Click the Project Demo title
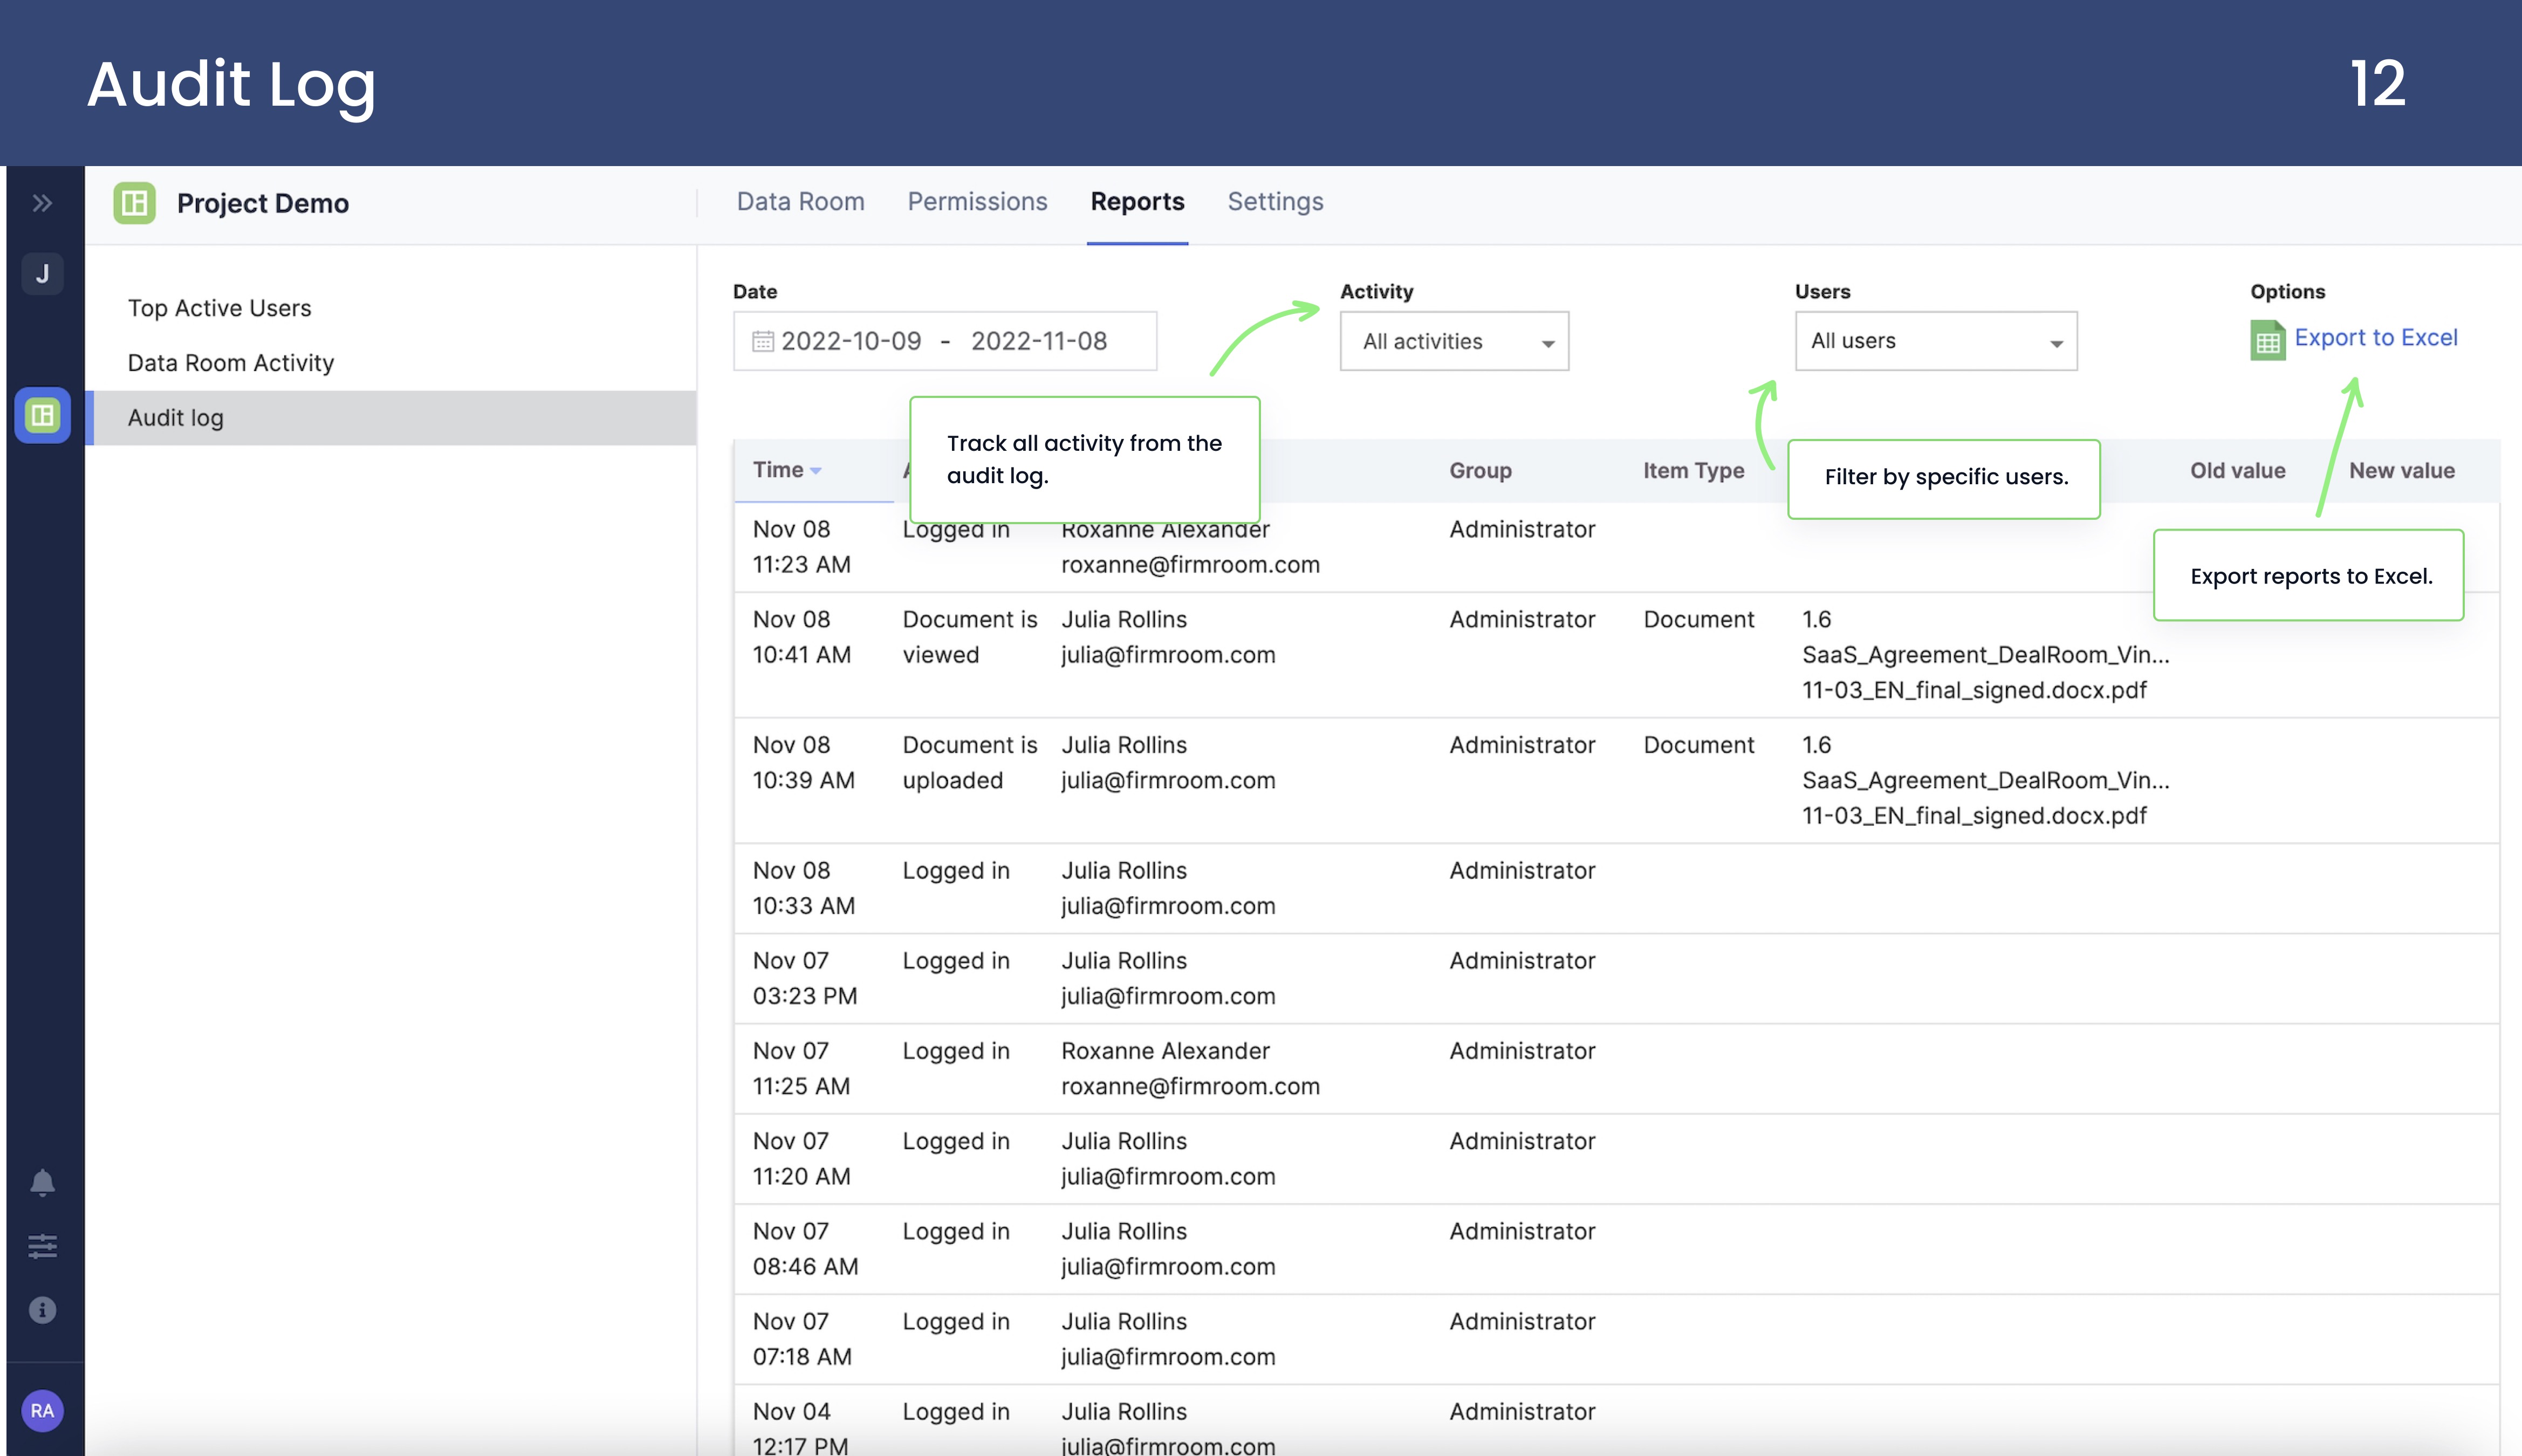 [263, 203]
